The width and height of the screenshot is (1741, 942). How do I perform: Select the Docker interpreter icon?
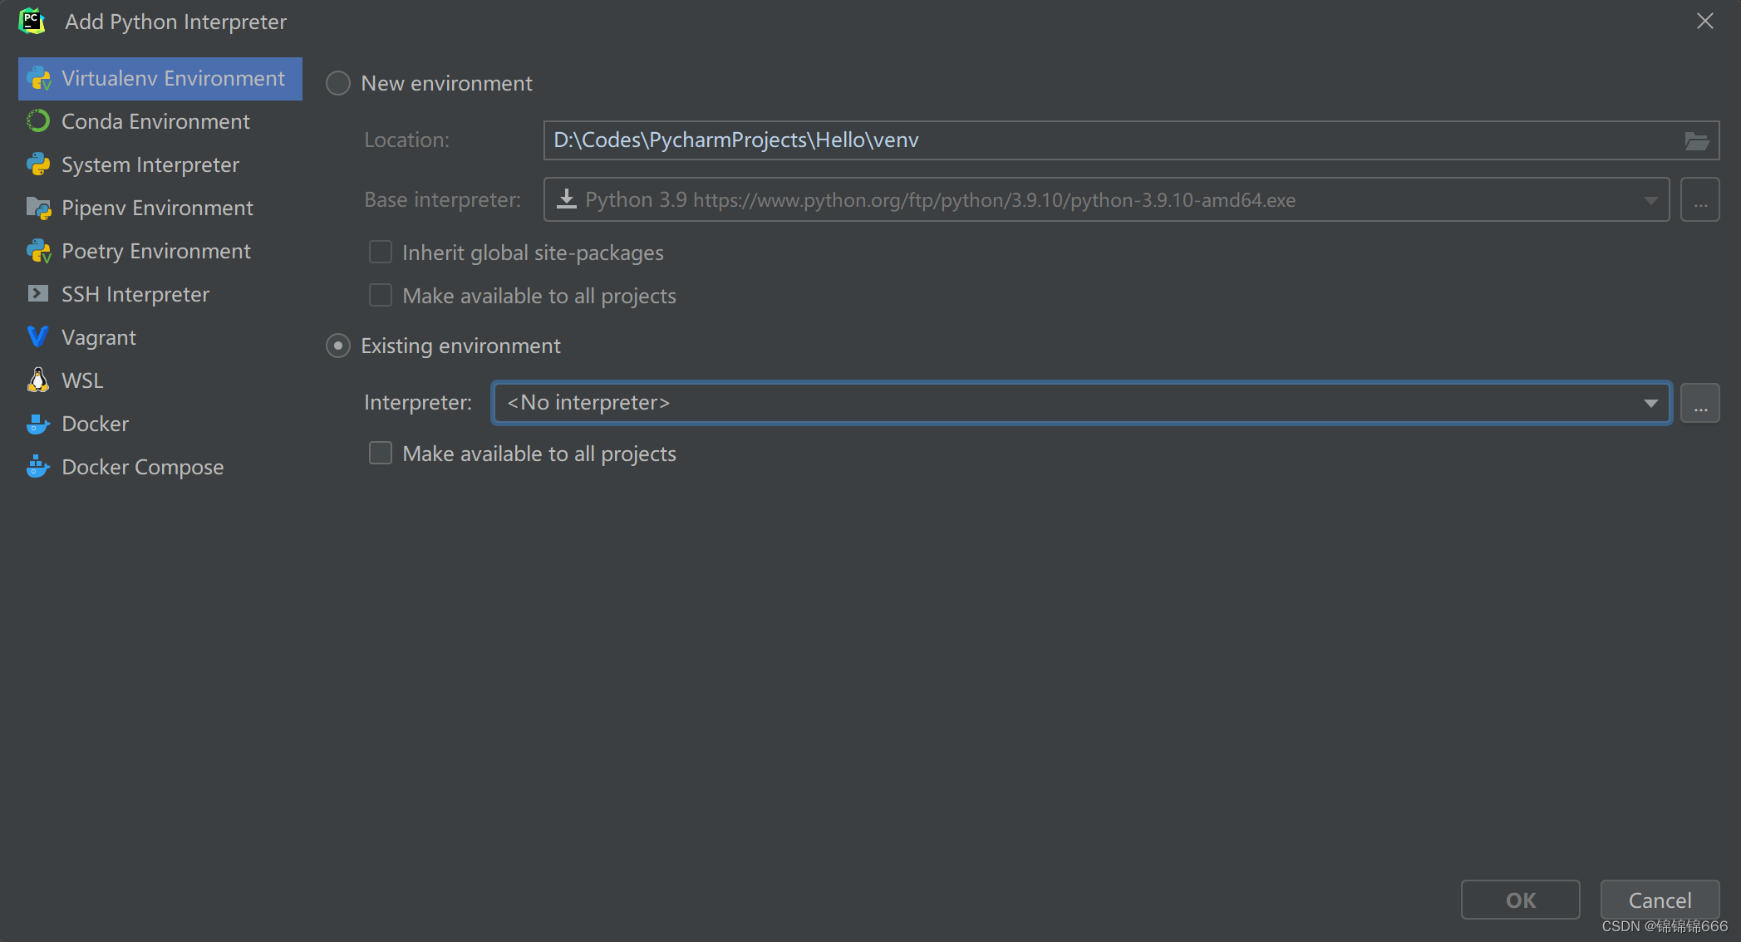(37, 424)
